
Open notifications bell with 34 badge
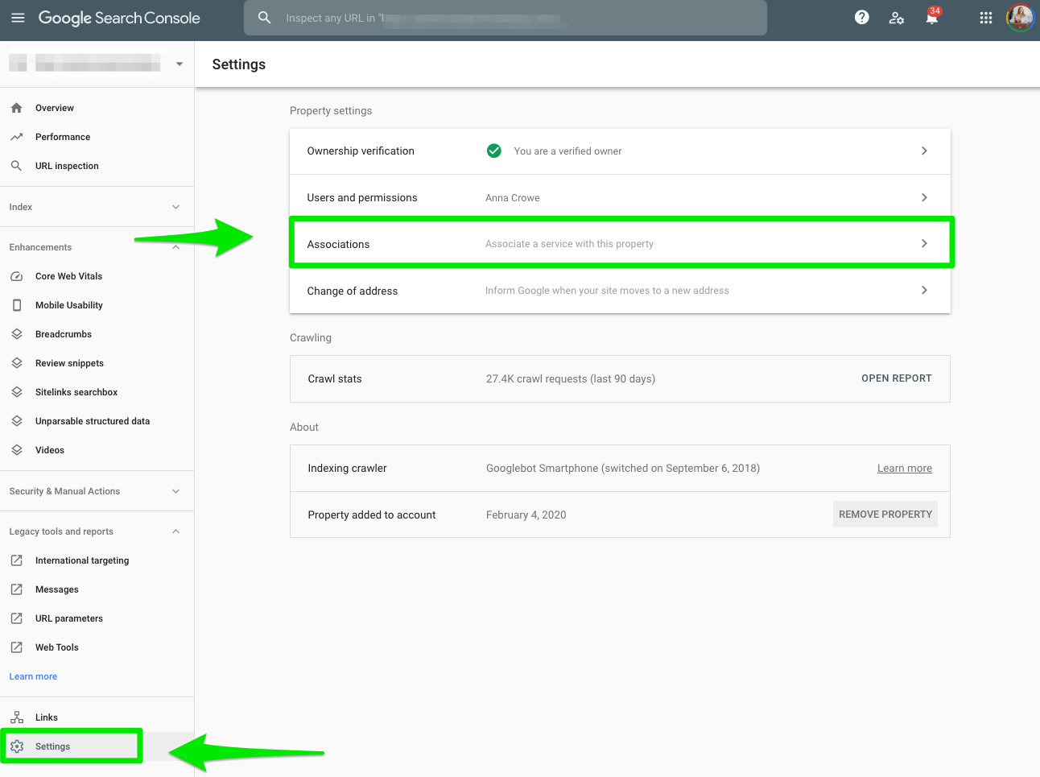[932, 17]
